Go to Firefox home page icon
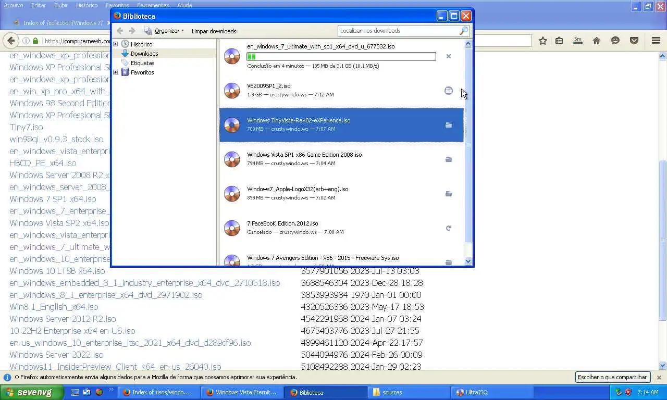 (x=597, y=41)
